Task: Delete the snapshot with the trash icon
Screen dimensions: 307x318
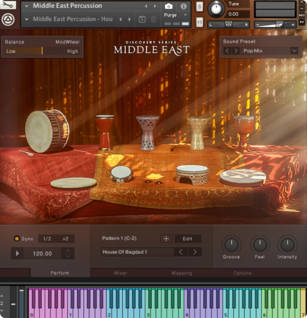Action: (x=153, y=19)
